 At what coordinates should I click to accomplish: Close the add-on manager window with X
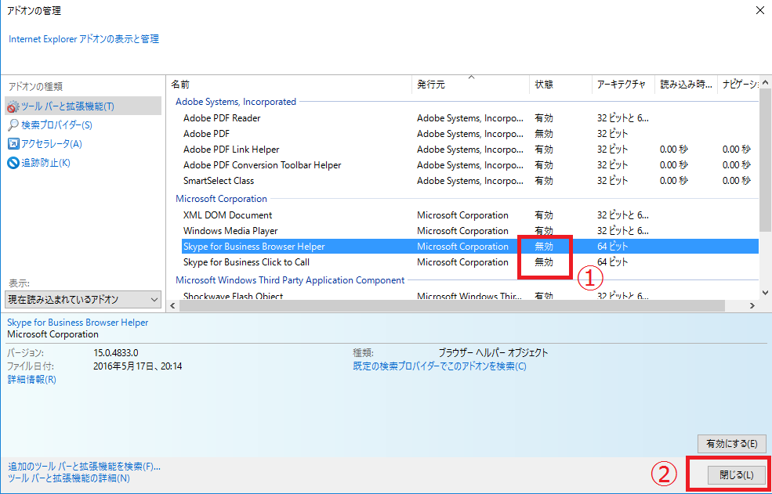(x=760, y=9)
